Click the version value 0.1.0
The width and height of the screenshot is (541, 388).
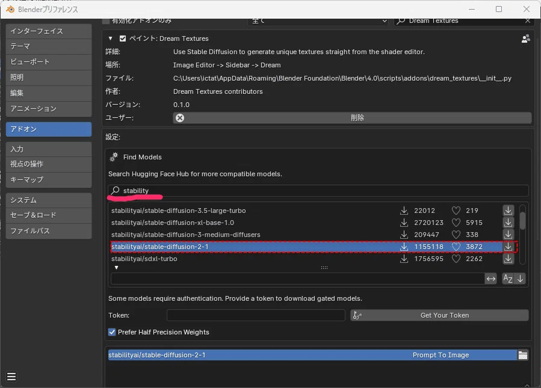pos(182,105)
